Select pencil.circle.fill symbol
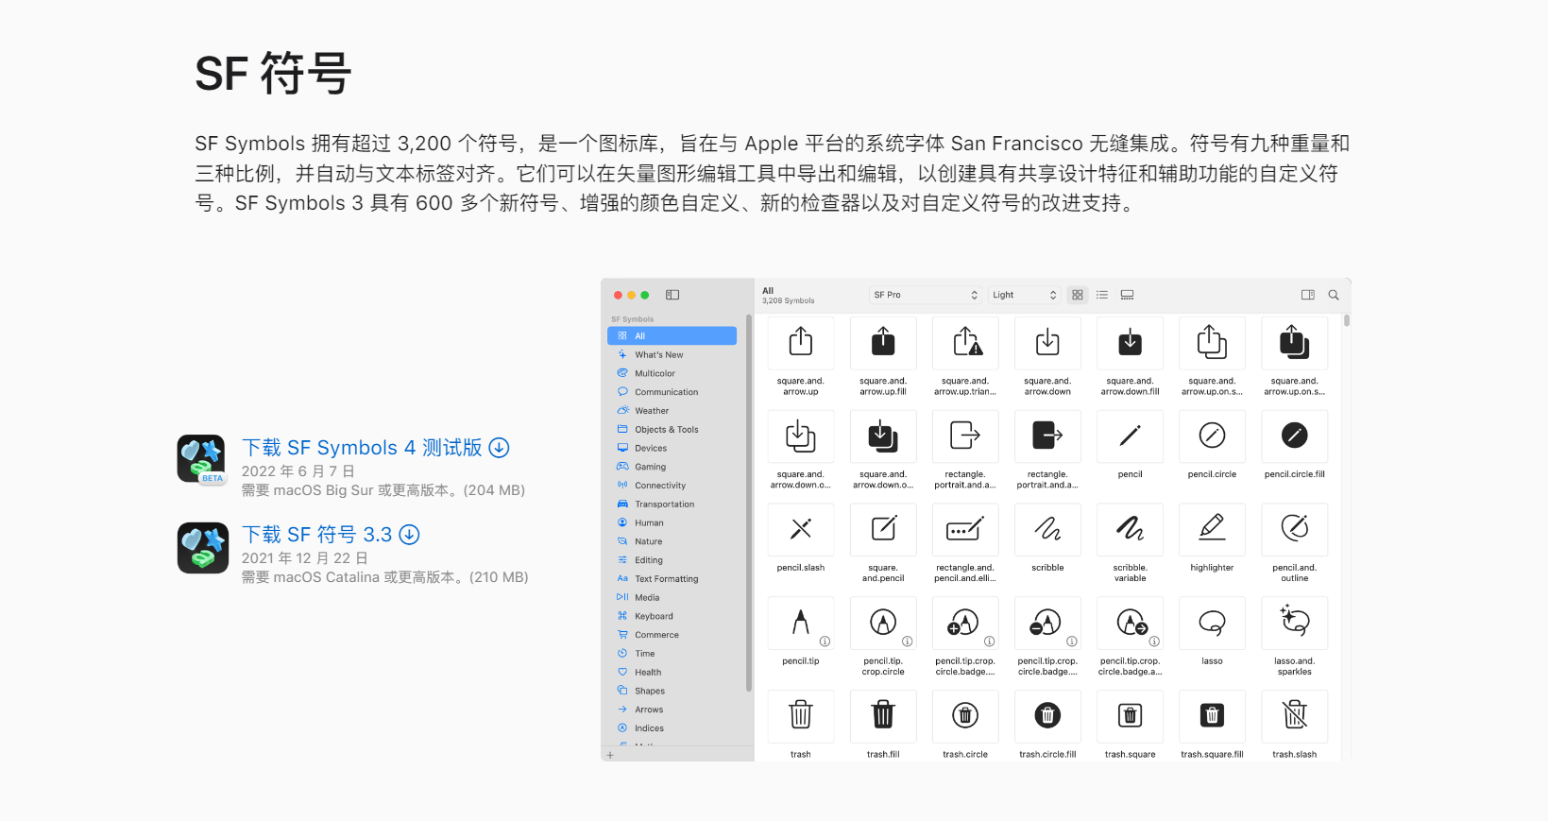The width and height of the screenshot is (1548, 821). 1294,436
